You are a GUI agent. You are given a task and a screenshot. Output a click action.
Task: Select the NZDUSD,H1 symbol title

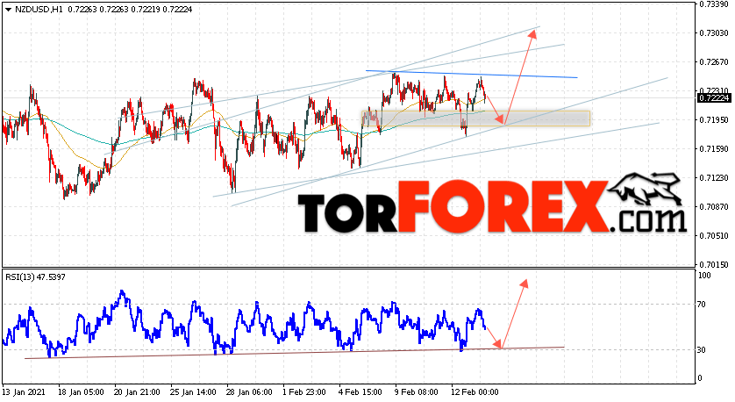(39, 10)
